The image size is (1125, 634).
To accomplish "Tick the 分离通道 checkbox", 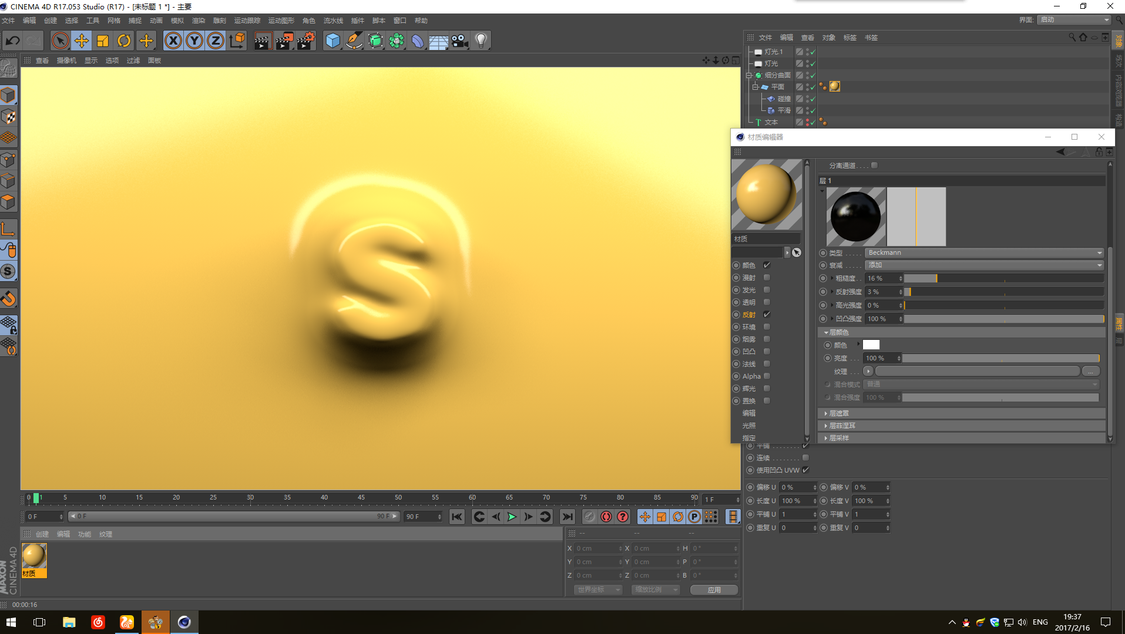I will (x=874, y=166).
